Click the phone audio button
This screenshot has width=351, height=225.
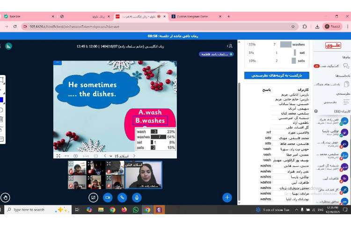pos(122,198)
